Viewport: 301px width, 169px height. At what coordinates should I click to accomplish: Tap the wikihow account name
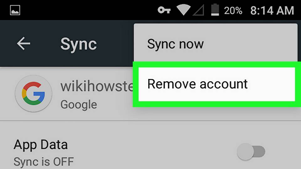pyautogui.click(x=97, y=86)
